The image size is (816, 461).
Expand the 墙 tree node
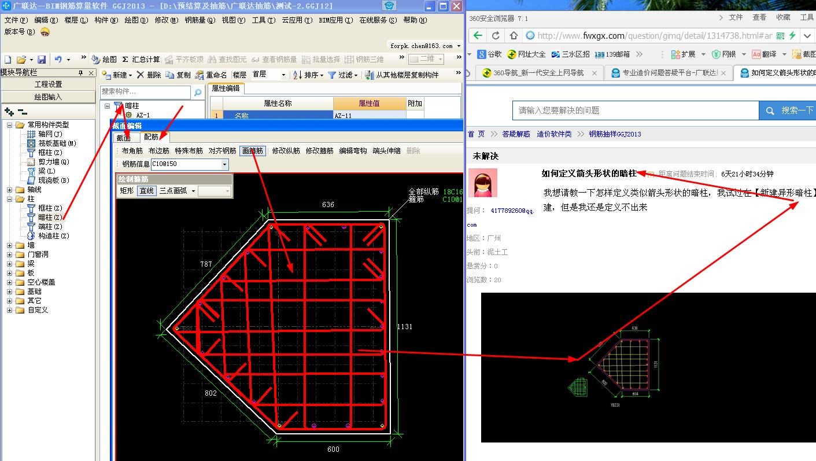(10, 245)
